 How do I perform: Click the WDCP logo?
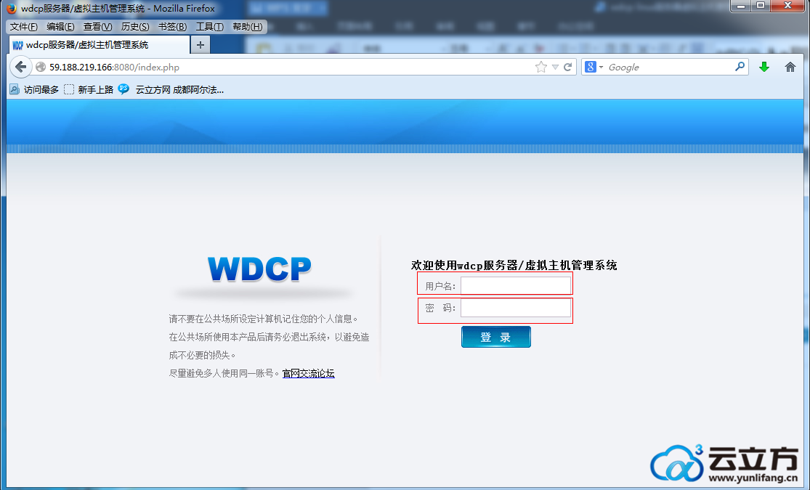pos(259,269)
